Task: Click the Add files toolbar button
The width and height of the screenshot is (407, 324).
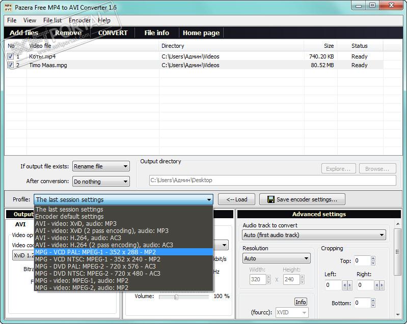Action: (24, 33)
